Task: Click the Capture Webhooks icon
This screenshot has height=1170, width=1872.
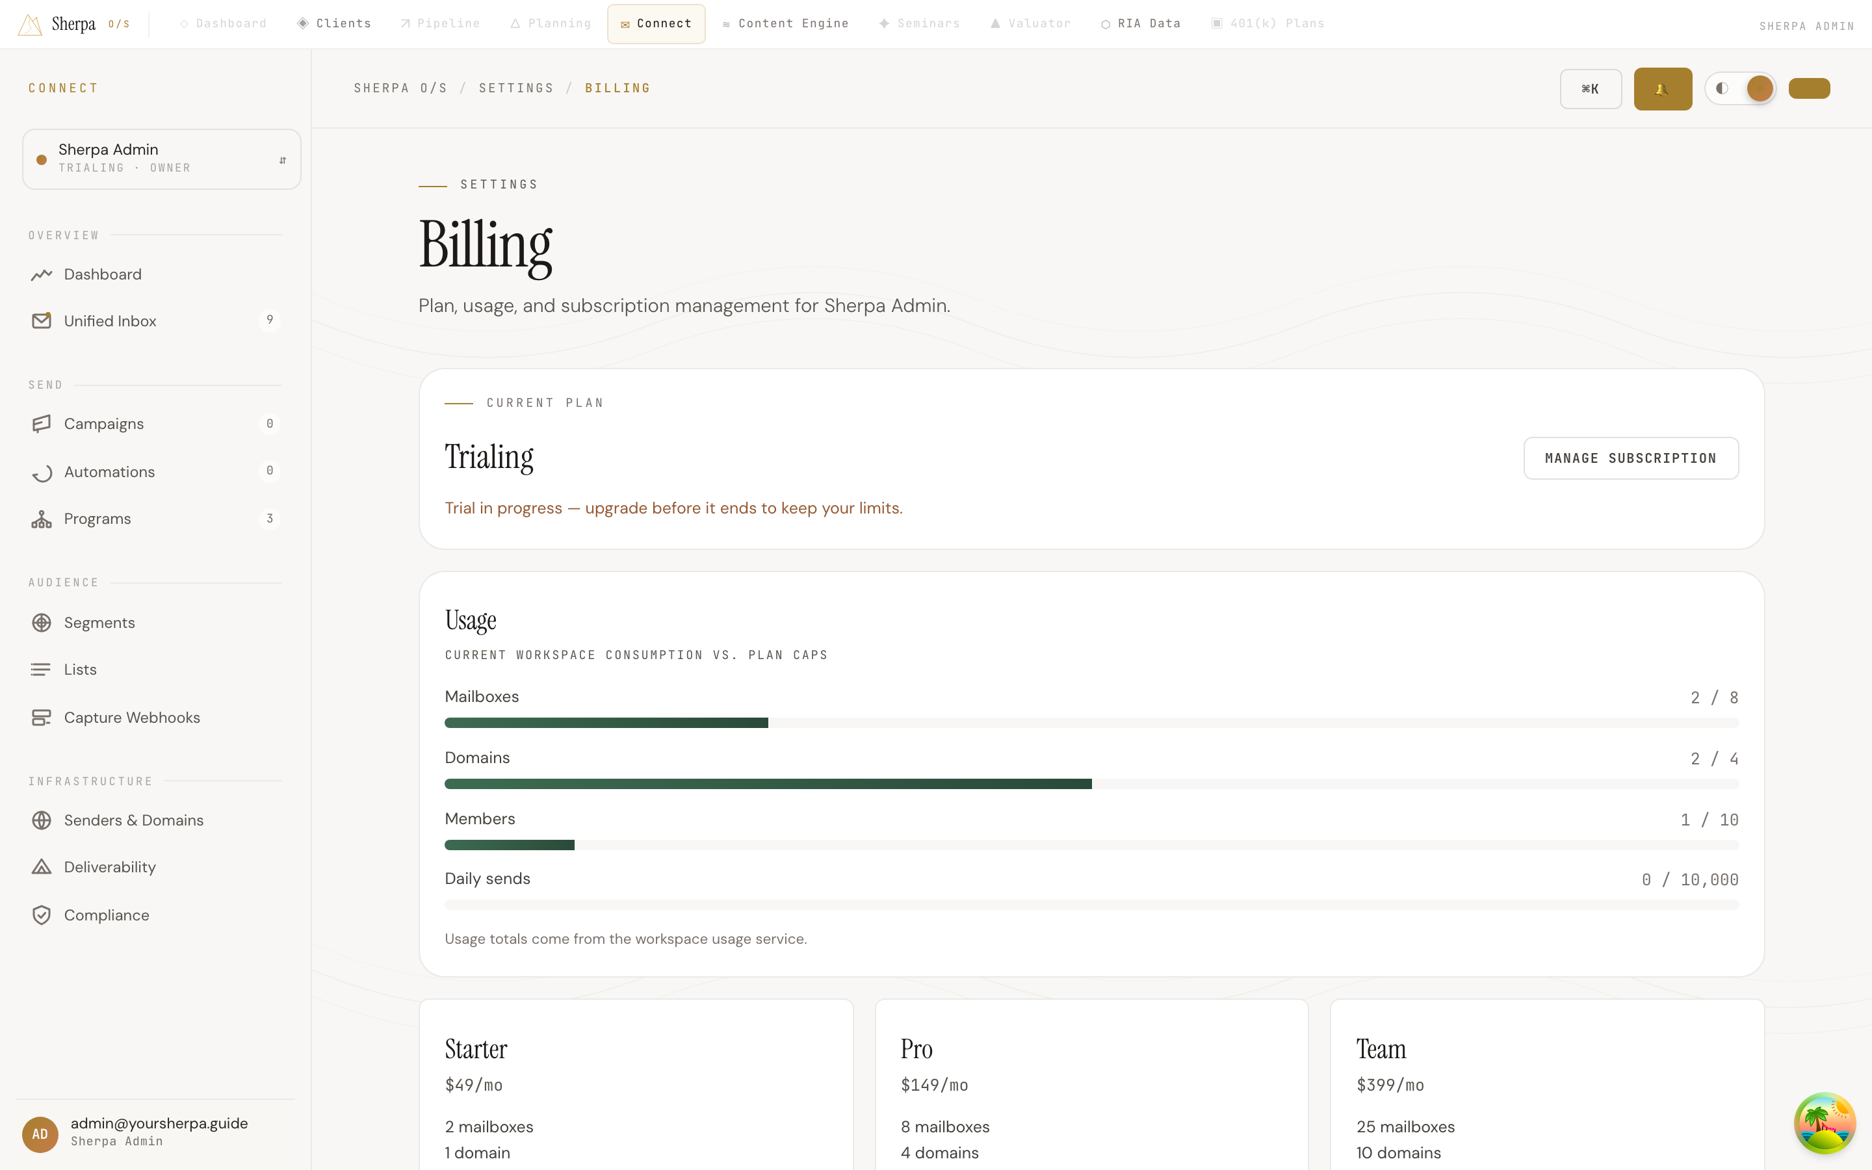Action: [42, 718]
